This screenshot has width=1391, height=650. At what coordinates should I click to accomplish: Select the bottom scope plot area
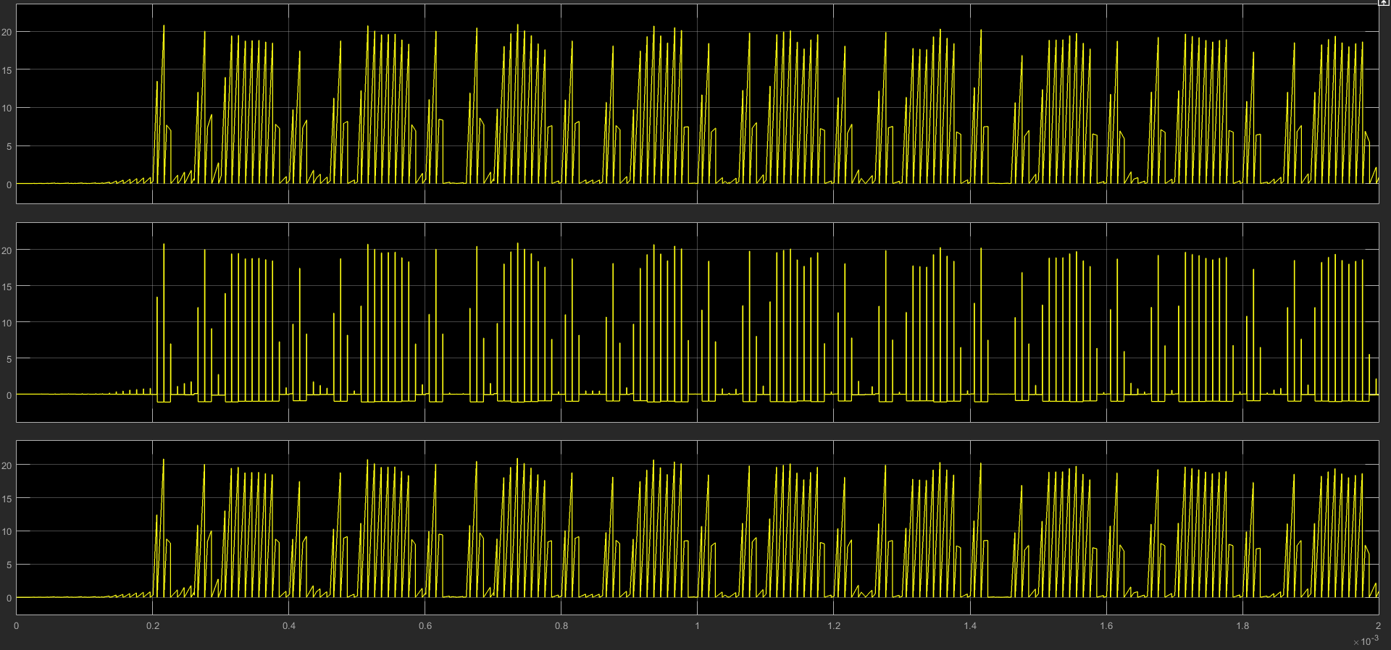697,528
